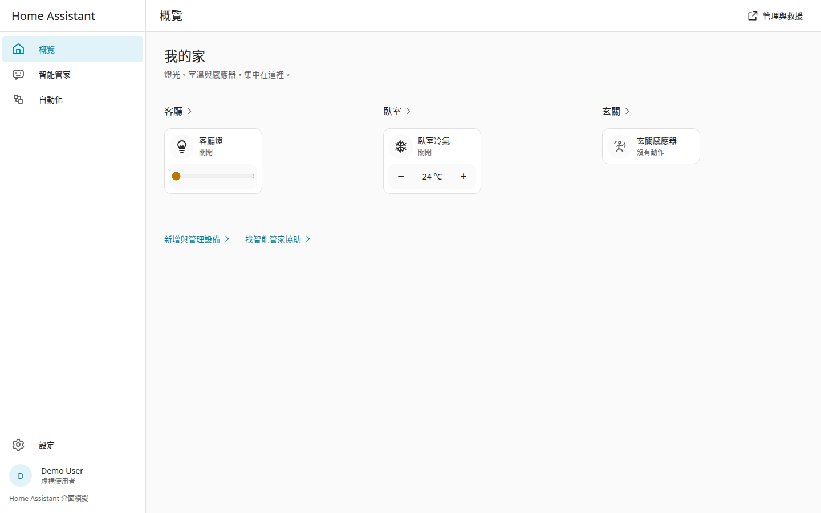The height and width of the screenshot is (513, 821).
Task: Click the 概覽 page title in header
Action: (x=171, y=16)
